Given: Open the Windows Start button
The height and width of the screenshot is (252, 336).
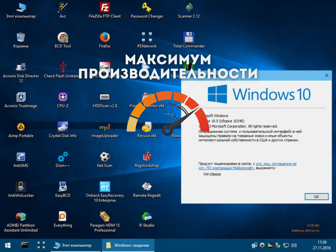Looking at the screenshot, I should coord(8,245).
